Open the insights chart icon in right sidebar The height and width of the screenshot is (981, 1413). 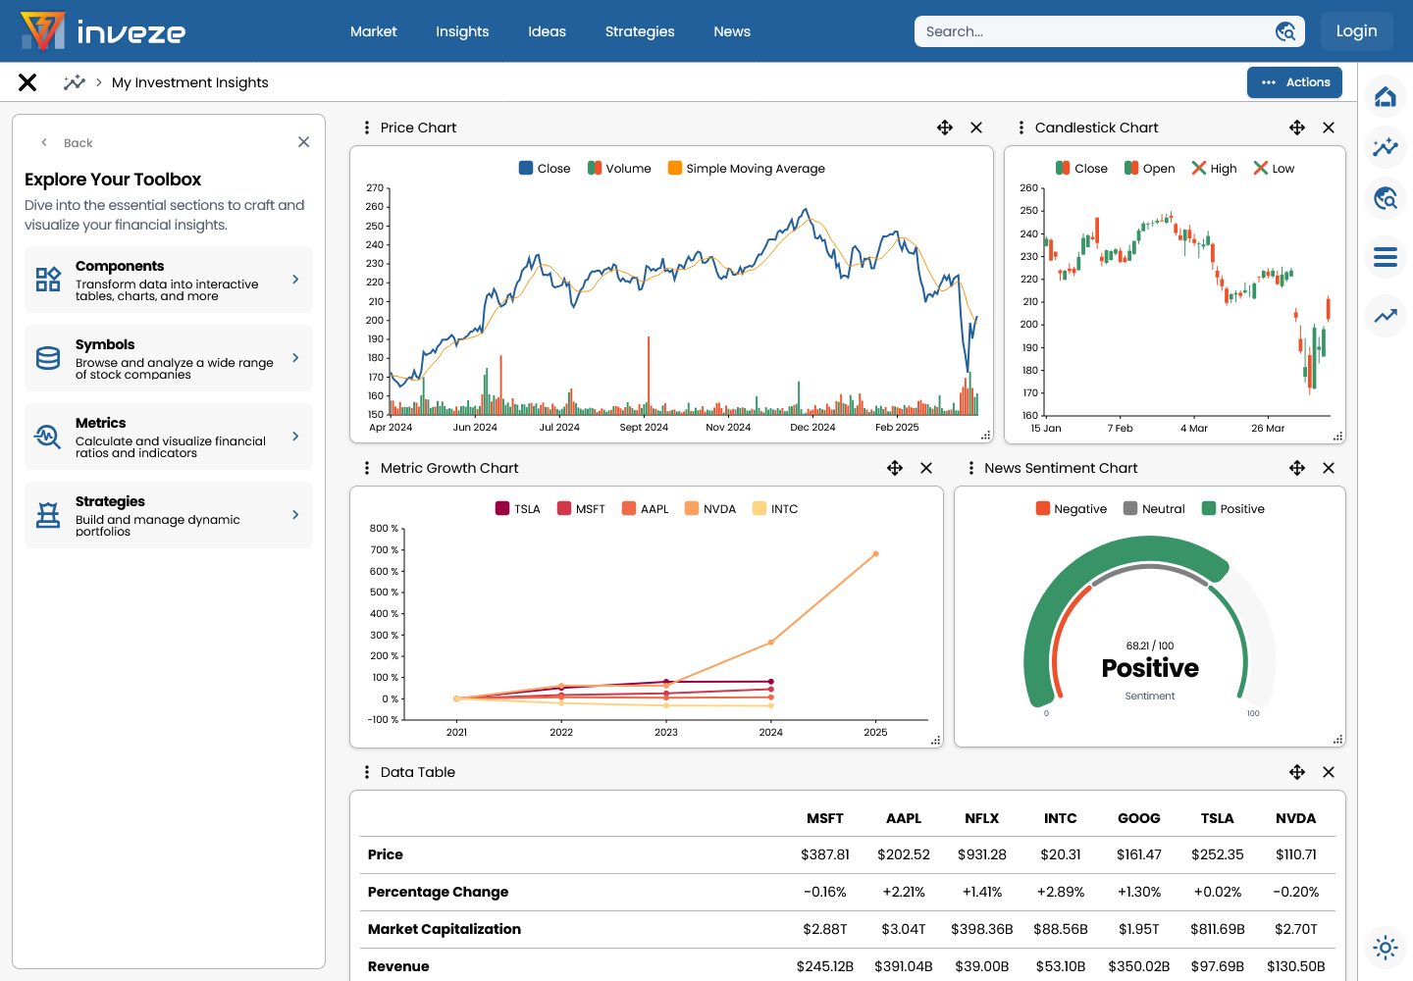click(1386, 147)
